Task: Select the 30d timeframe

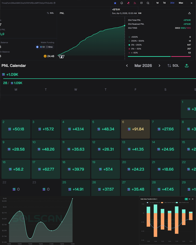Action: pyautogui.click(x=172, y=3)
